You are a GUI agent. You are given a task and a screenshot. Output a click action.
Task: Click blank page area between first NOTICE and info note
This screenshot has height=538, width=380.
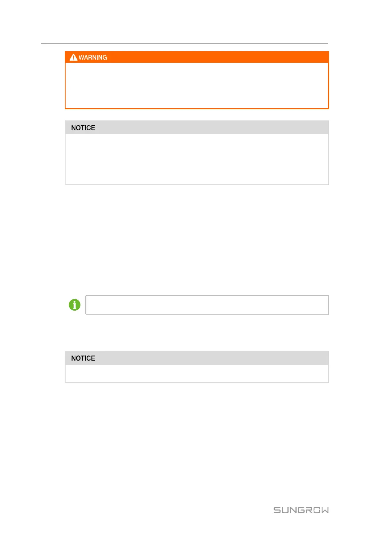[197, 239]
